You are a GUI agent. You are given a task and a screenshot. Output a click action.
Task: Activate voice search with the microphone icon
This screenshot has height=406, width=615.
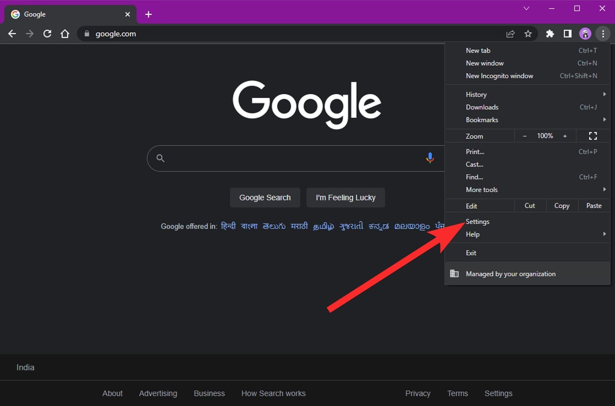(x=430, y=158)
